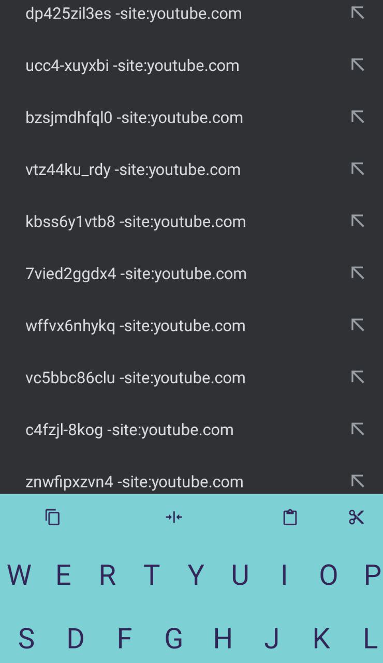Tap the scissors cut icon
This screenshot has height=663, width=383.
click(357, 517)
